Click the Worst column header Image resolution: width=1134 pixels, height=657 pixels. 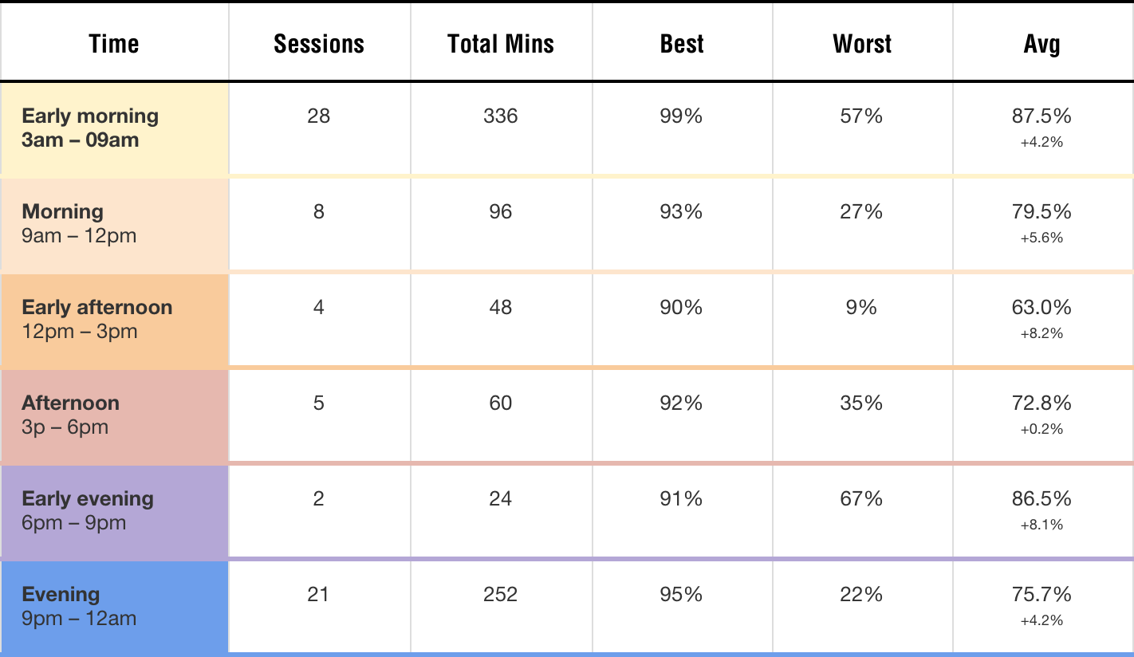pyautogui.click(x=862, y=44)
